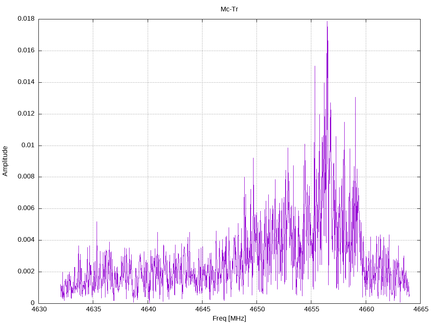
Task: Click the "Freq [MHz]" x-axis label
Action: coord(229,319)
